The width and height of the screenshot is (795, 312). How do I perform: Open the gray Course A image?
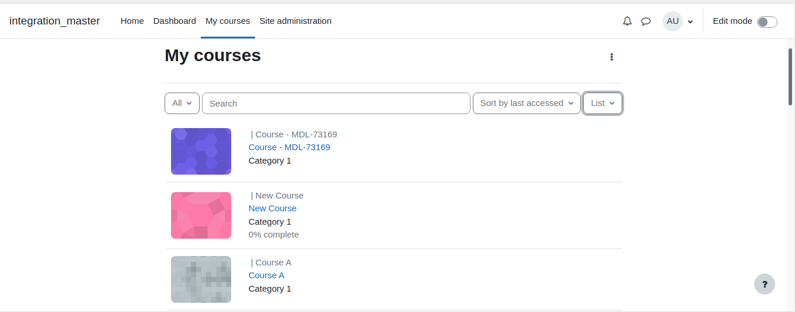[x=201, y=279]
